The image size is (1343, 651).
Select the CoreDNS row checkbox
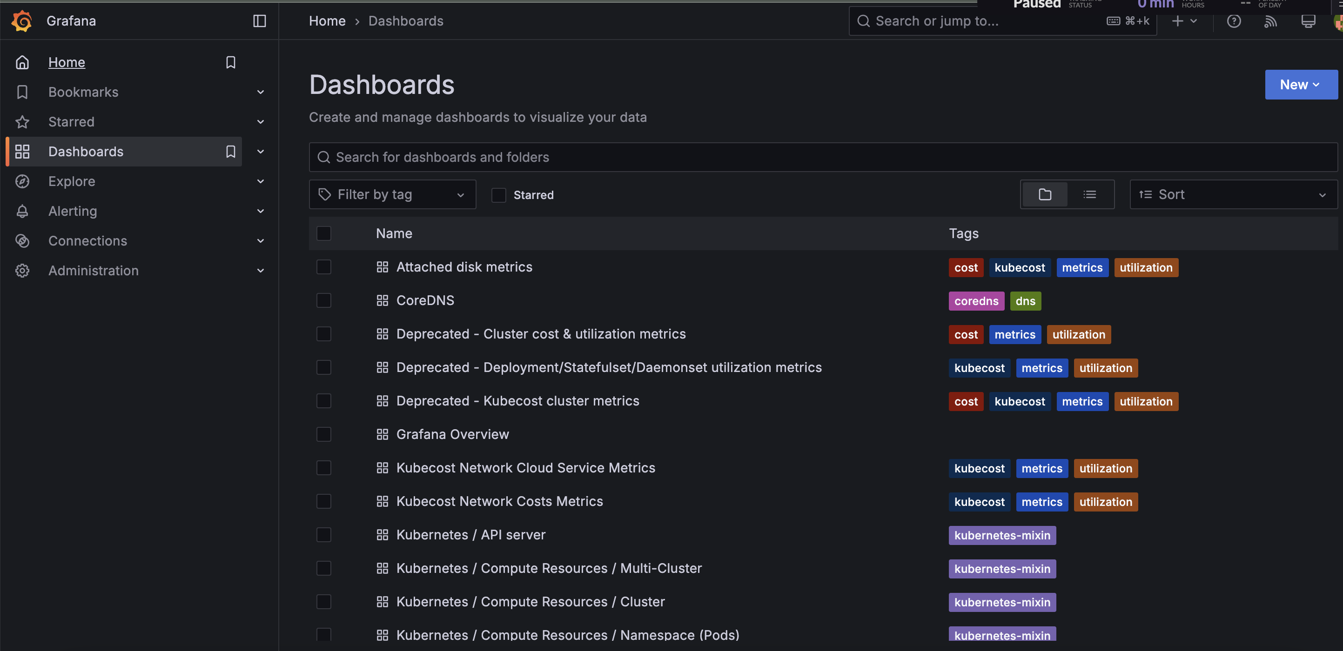coord(324,300)
